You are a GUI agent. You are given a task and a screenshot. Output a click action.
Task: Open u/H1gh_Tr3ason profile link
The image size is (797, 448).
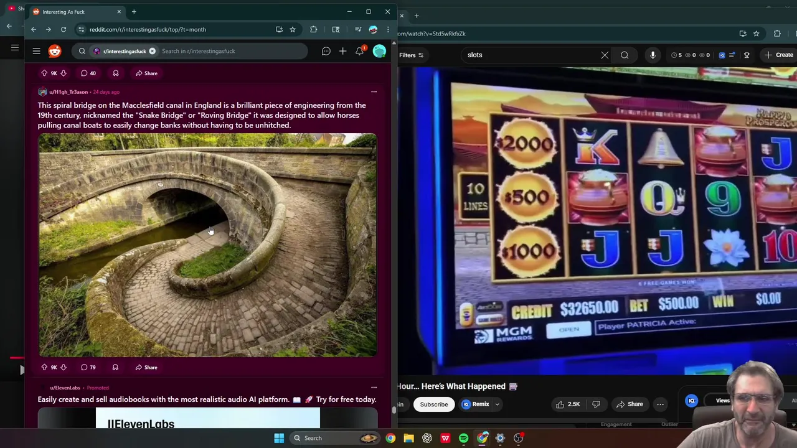point(68,92)
